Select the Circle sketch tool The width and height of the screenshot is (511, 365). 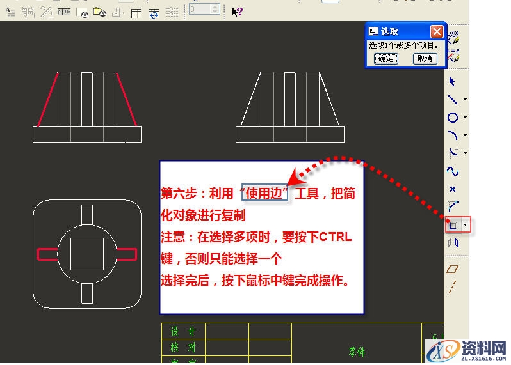(x=453, y=118)
